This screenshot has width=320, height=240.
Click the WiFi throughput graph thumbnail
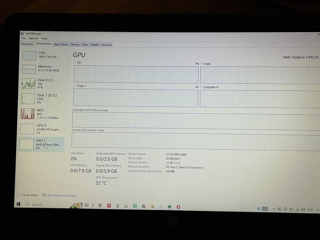click(28, 114)
